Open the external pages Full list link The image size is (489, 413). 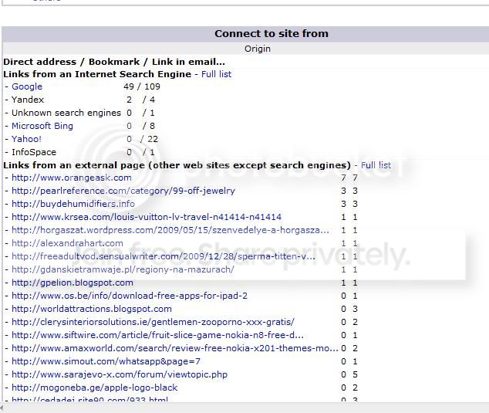click(376, 165)
